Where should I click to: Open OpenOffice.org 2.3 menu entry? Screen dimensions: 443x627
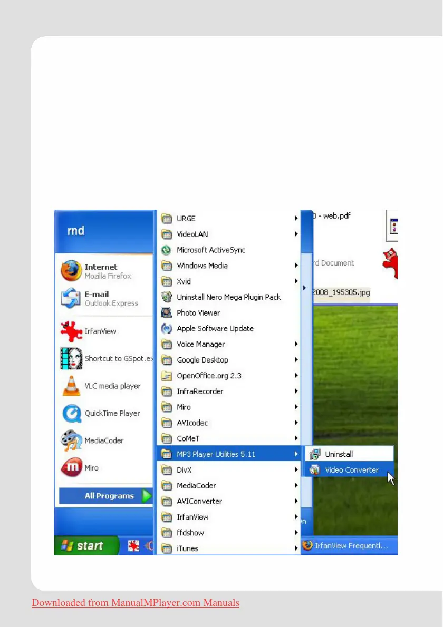tap(228, 376)
